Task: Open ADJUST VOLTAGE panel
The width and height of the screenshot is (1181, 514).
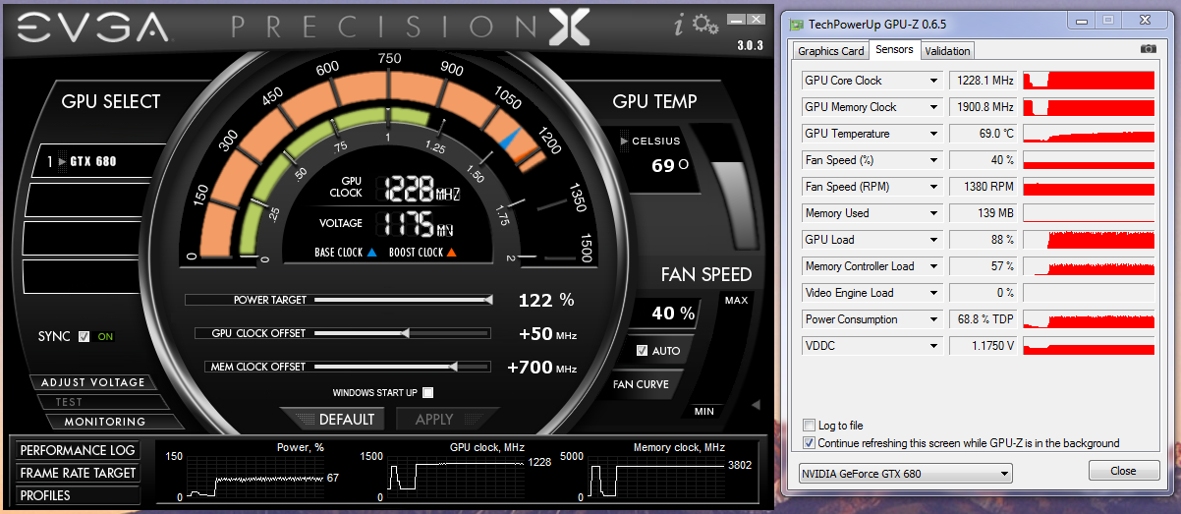Action: point(92,382)
